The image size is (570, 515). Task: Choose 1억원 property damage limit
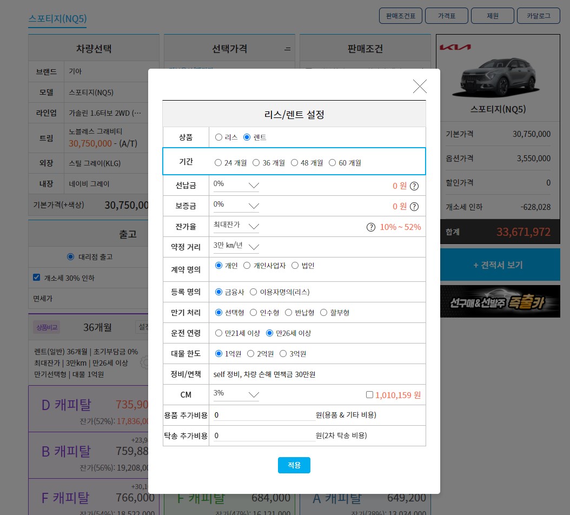coord(218,353)
